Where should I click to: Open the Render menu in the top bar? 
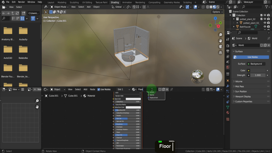[x=22, y=2]
